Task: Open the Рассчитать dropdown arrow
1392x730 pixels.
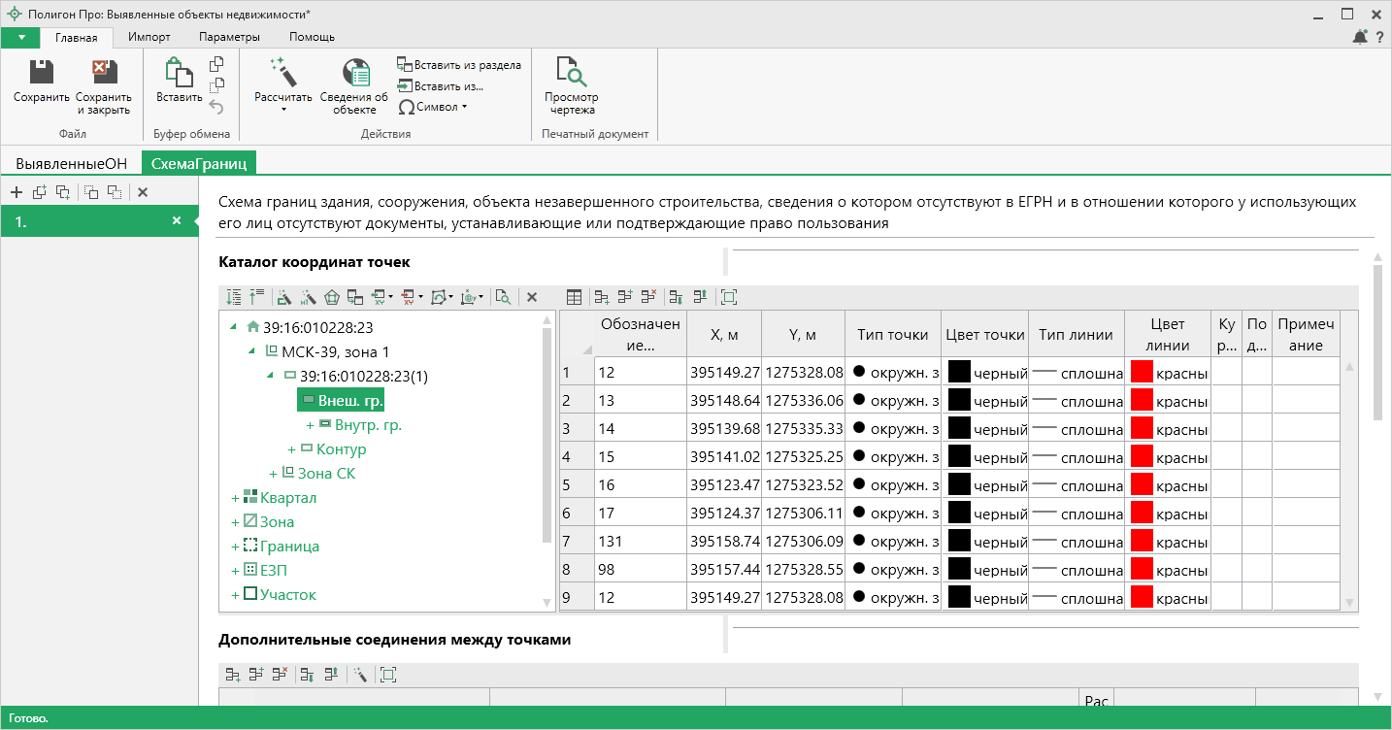Action: (283, 110)
